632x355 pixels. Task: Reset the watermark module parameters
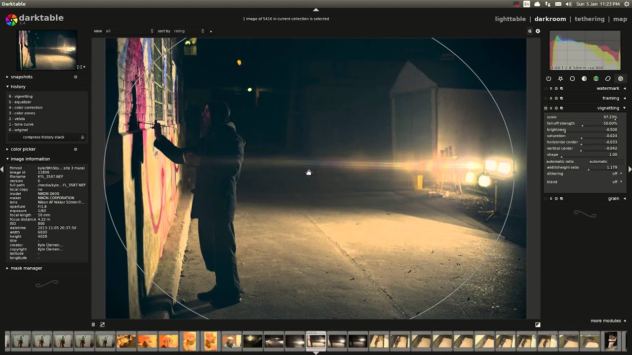(x=556, y=88)
